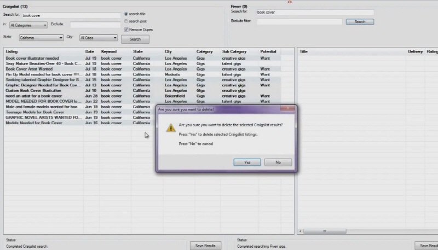Cancel deletion with the No button
Image resolution: width=438 pixels, height=250 pixels.
pyautogui.click(x=278, y=162)
